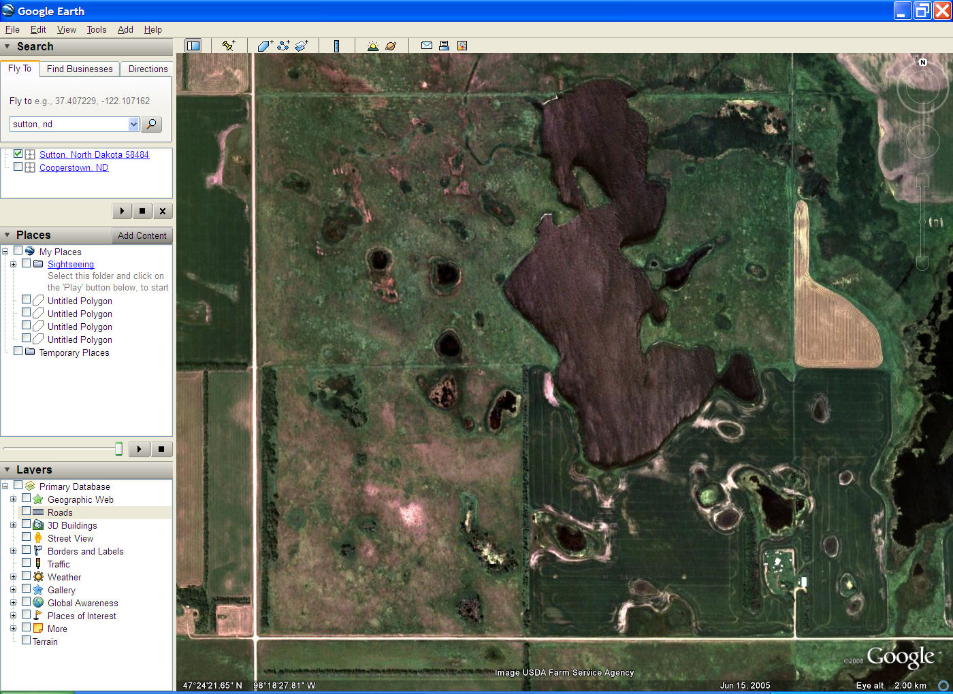This screenshot has width=953, height=694.
Task: Check the Temporary Places checkbox
Action: click(x=18, y=352)
